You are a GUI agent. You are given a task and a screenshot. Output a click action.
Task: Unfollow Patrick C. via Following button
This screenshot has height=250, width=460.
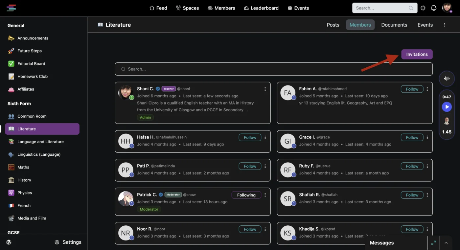[x=246, y=195]
